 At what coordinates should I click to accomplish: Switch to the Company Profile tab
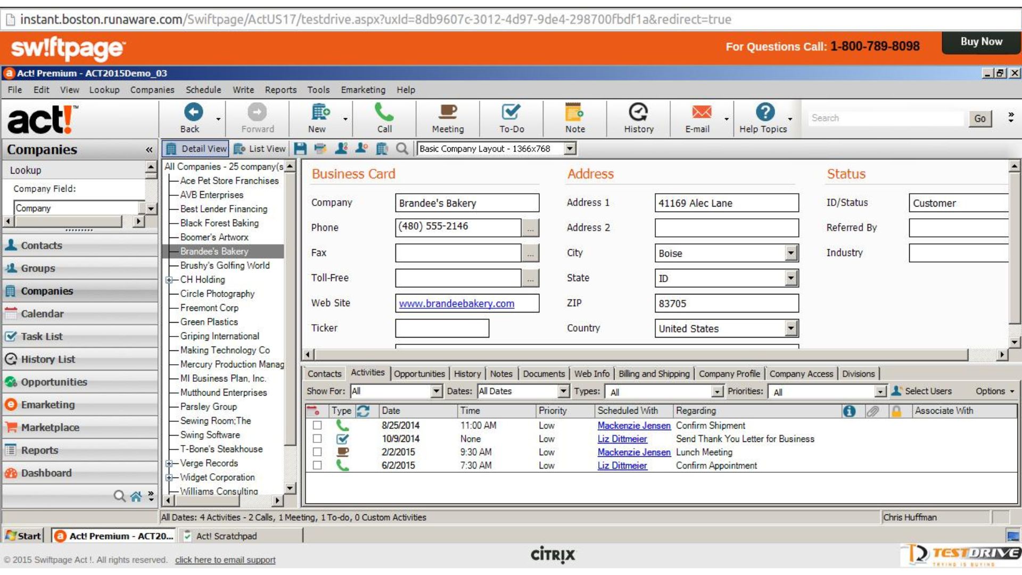[729, 374]
